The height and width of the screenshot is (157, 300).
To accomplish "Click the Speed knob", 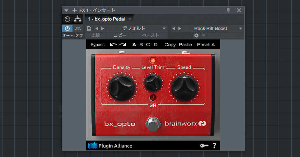I will click(184, 88).
